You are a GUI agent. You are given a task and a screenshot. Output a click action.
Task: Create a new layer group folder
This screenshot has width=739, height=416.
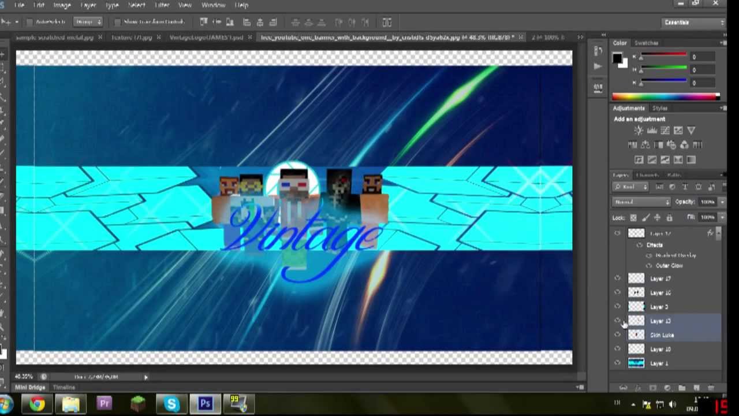point(682,388)
